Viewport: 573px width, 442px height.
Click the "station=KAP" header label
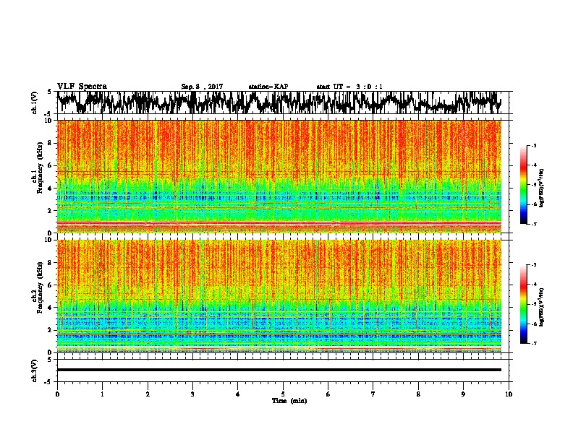click(268, 87)
